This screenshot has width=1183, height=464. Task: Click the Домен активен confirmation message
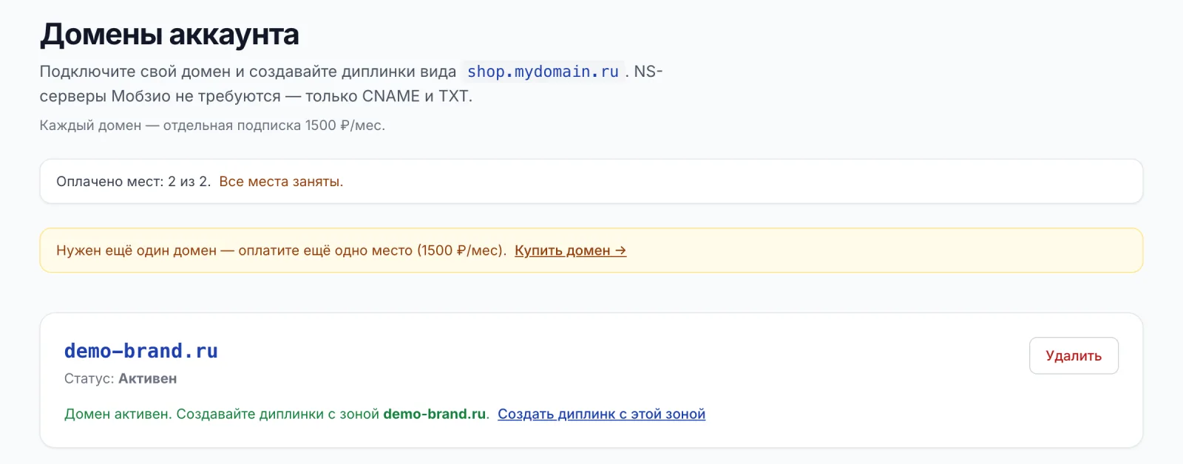click(277, 414)
